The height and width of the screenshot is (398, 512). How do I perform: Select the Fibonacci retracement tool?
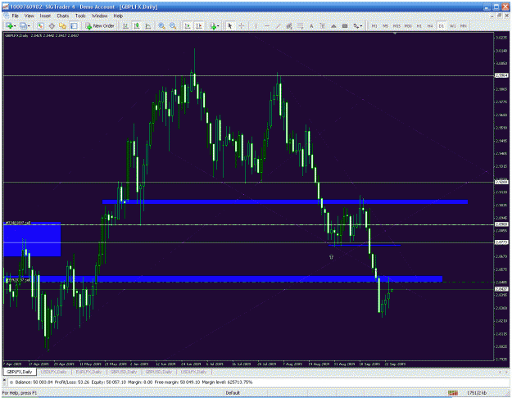(x=300, y=26)
